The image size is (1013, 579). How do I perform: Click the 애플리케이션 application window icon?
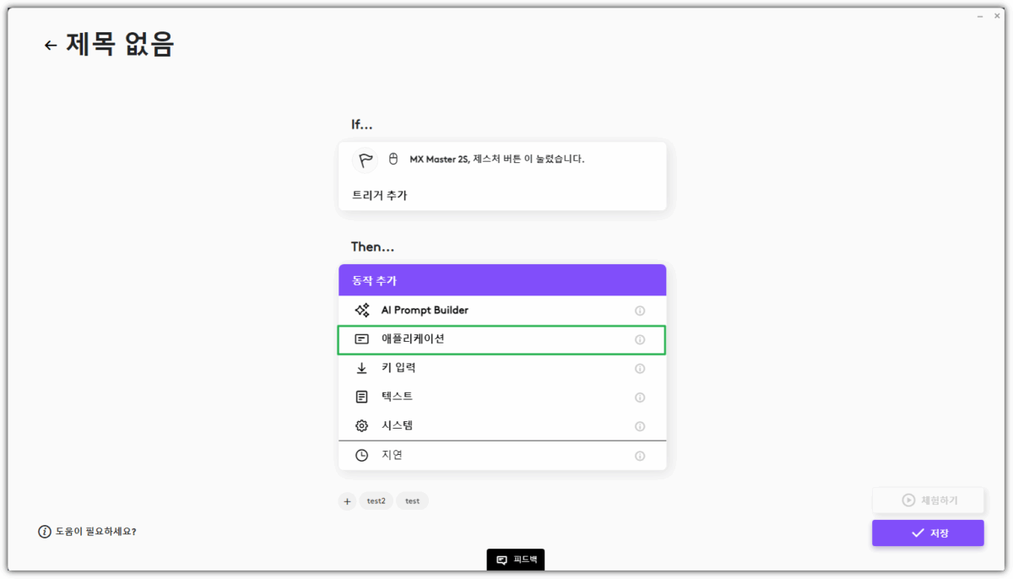coord(361,339)
